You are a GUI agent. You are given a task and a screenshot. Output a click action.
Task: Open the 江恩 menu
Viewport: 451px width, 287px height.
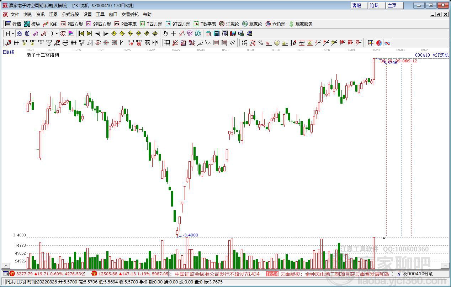pos(53,15)
